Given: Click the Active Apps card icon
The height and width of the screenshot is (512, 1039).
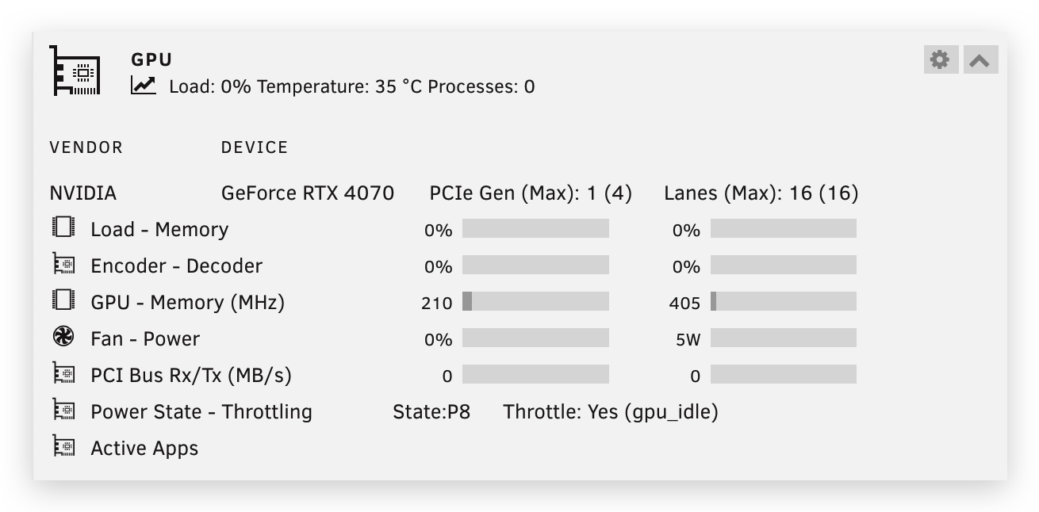Looking at the screenshot, I should 63,447.
